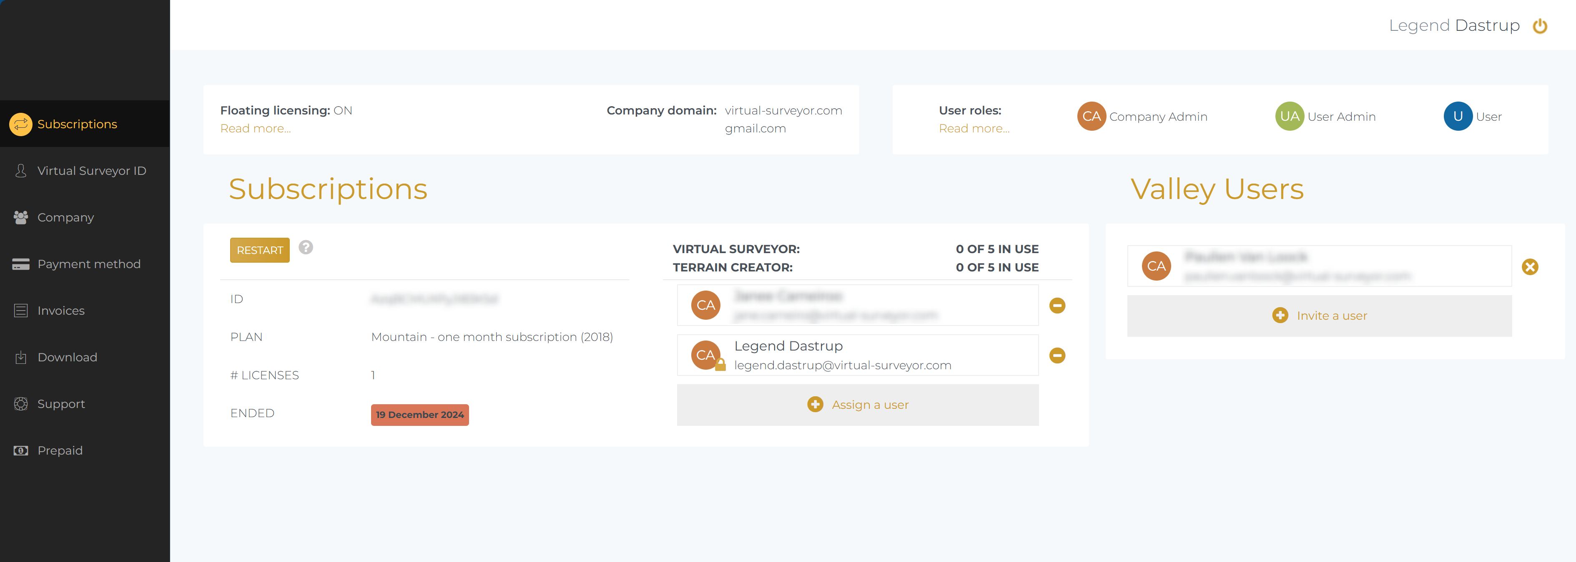Go to the Company section

click(65, 217)
